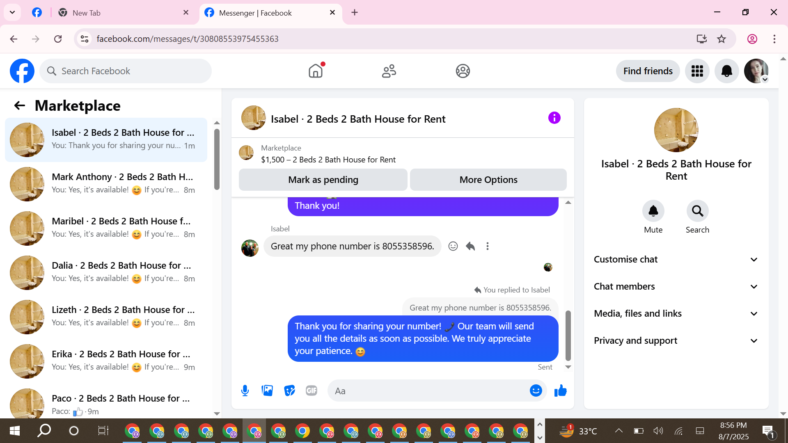This screenshot has width=788, height=443.
Task: Choose a sticker from sticker icon
Action: coord(289,391)
